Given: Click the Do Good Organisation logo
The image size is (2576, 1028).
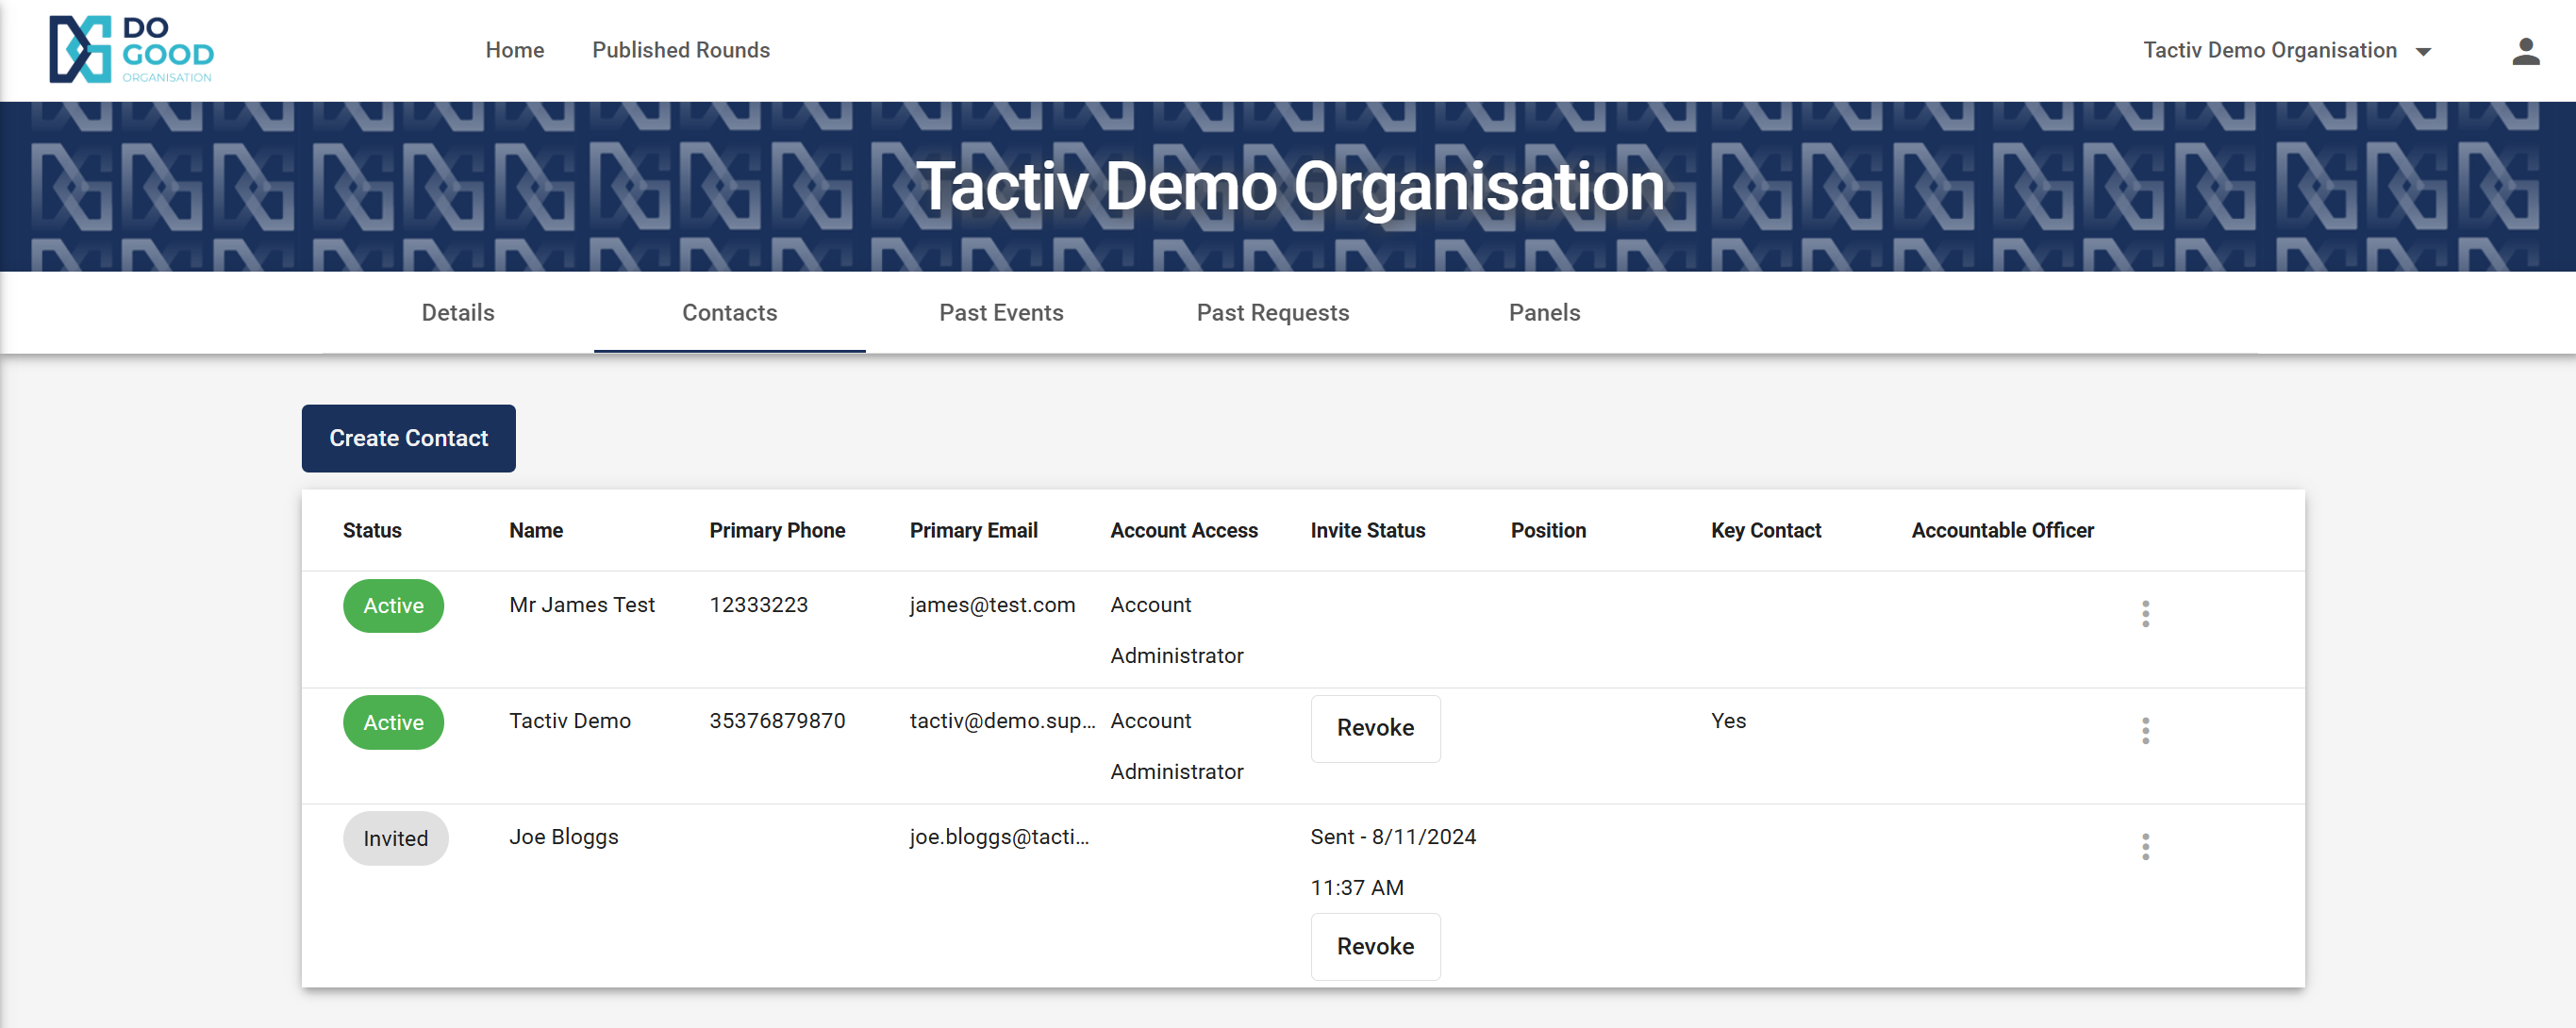Looking at the screenshot, I should 131,49.
